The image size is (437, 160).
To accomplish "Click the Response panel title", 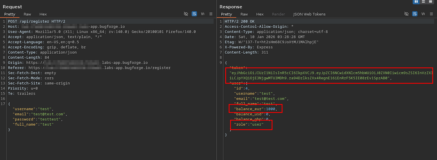I will (231, 7).
